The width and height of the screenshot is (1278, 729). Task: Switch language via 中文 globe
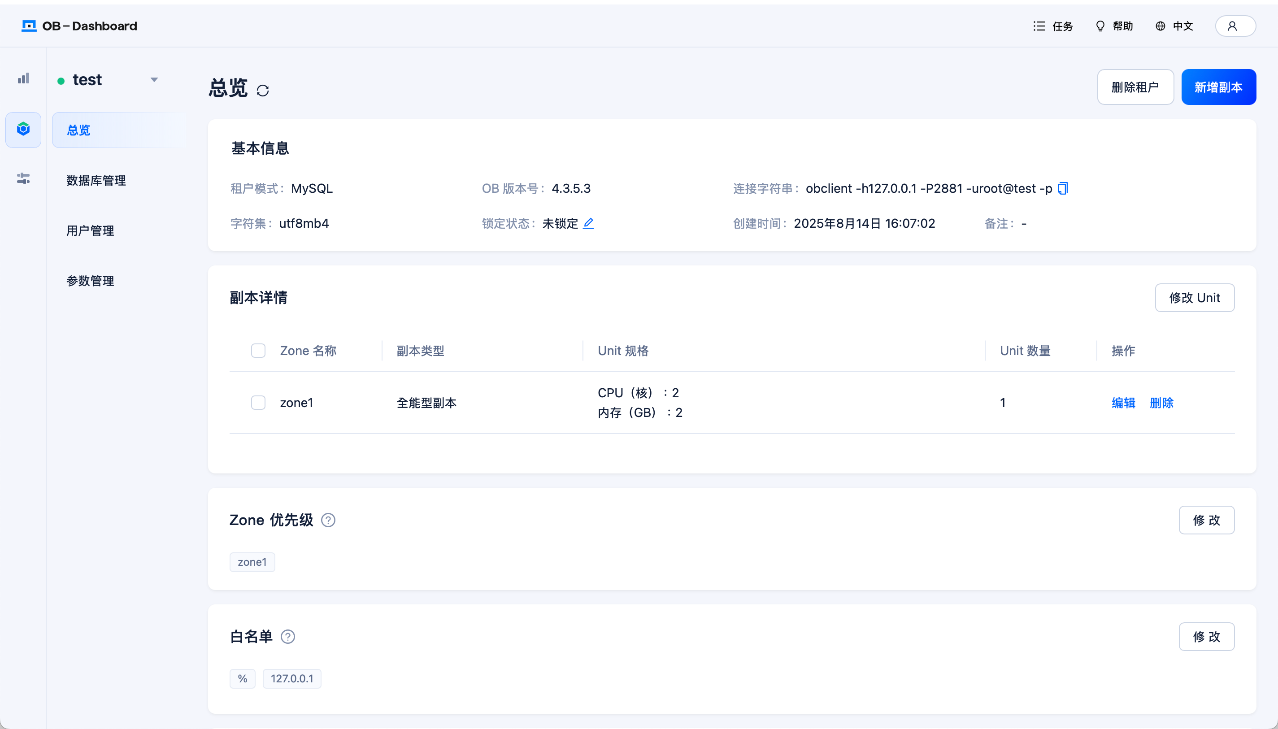pyautogui.click(x=1174, y=26)
